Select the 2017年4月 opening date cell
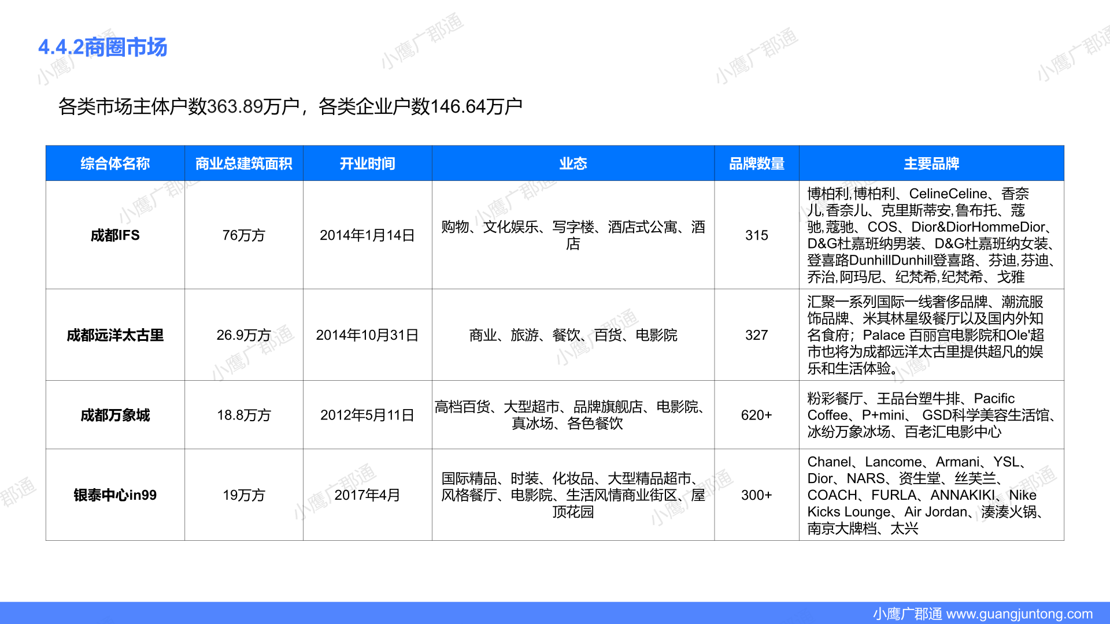This screenshot has width=1110, height=624. 367,495
